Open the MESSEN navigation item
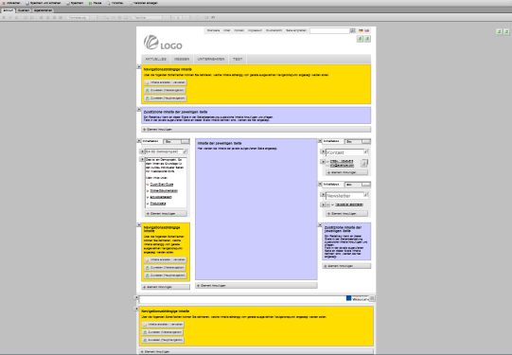Viewport: 512px width, 355px height. coord(182,59)
